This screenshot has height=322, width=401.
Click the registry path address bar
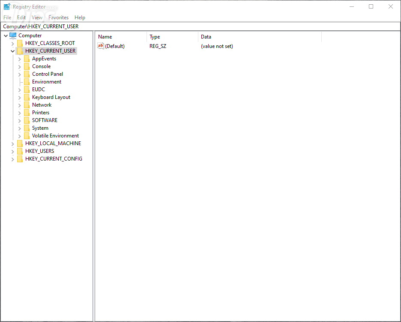coord(200,26)
